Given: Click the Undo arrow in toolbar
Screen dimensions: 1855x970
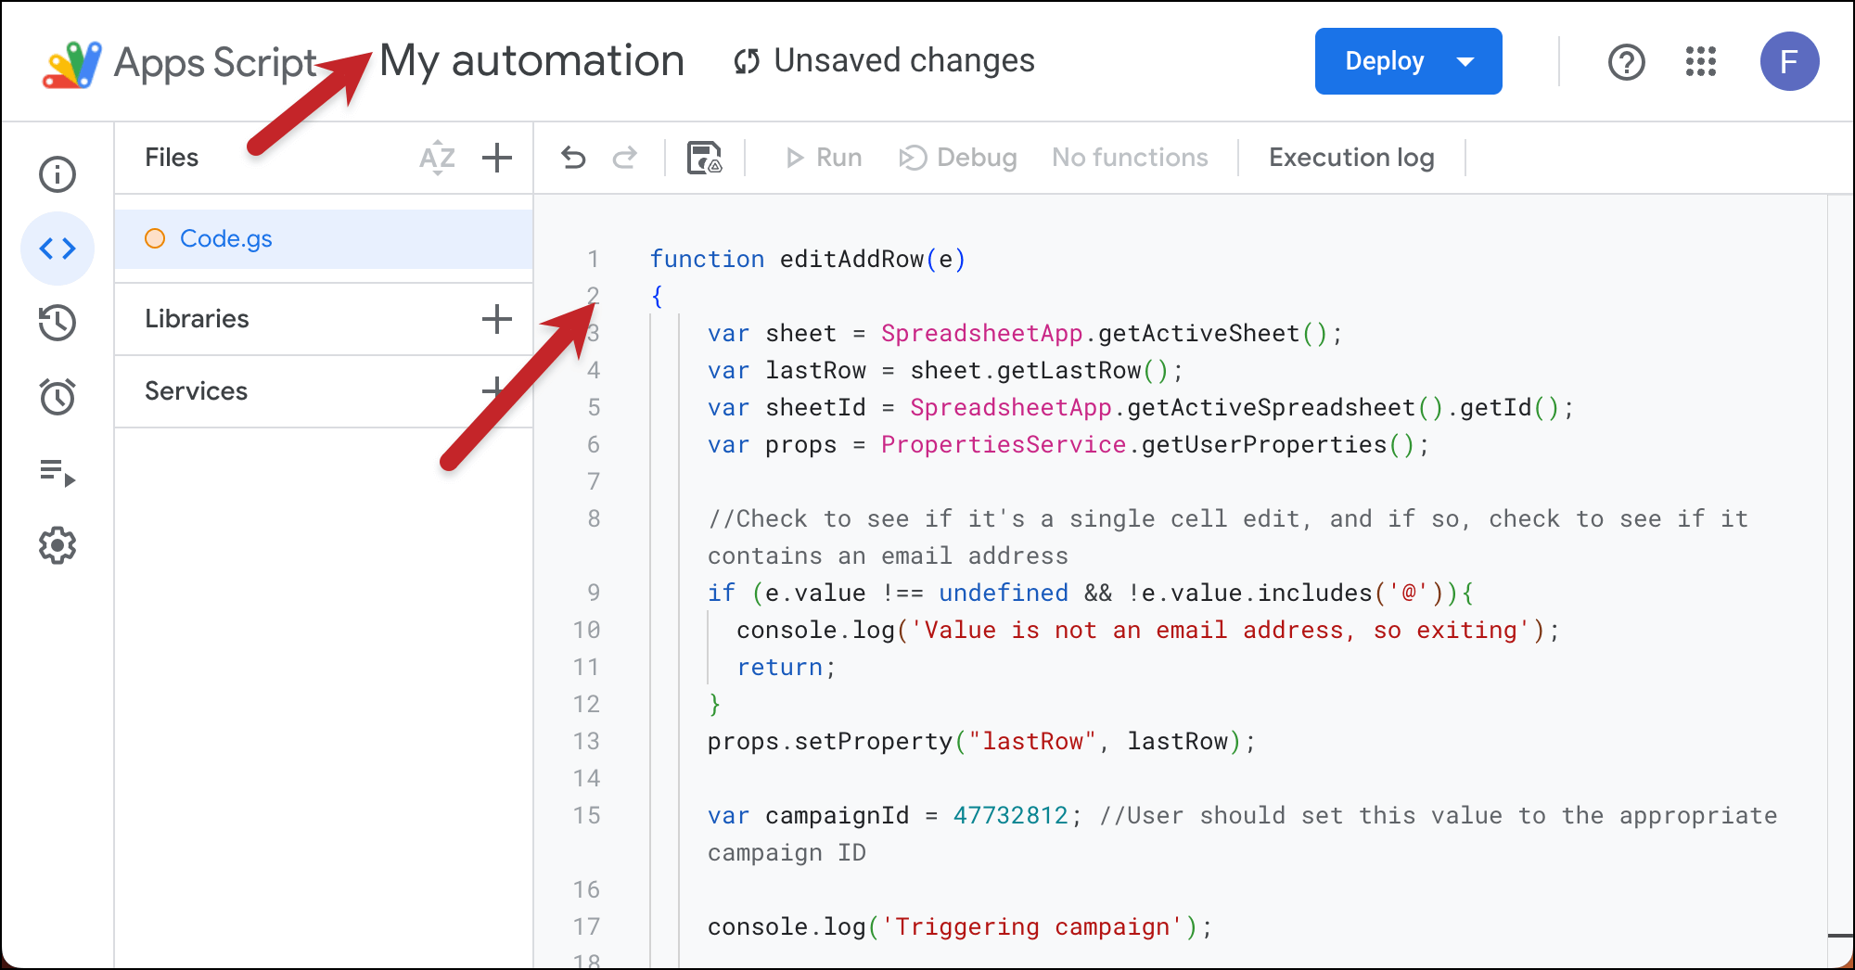Looking at the screenshot, I should (574, 158).
